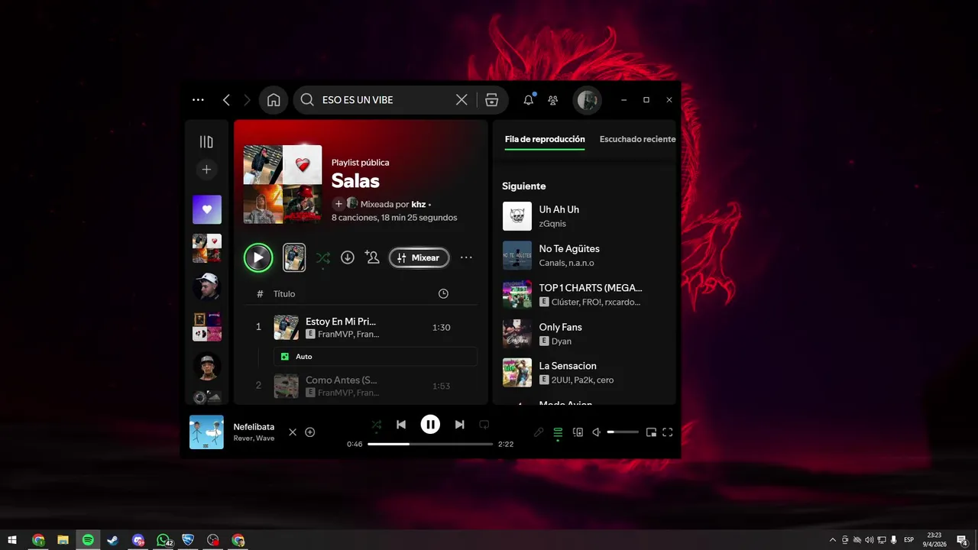
Task: Skip to previous track
Action: tap(401, 425)
